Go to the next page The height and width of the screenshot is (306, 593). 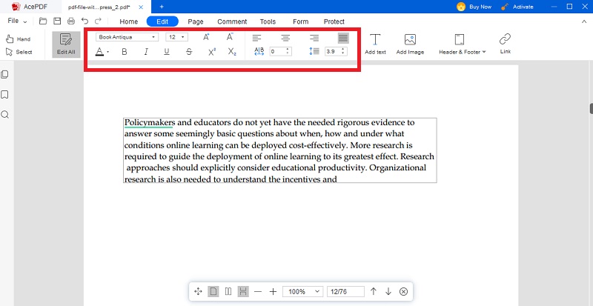point(388,291)
